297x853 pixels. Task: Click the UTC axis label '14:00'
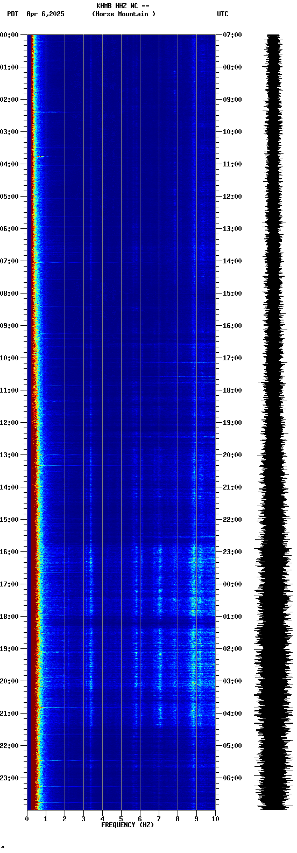(232, 261)
